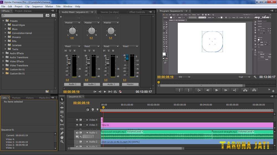The height and width of the screenshot is (155, 277).
Task: Select the Hand tool
Action: (x=62, y=137)
